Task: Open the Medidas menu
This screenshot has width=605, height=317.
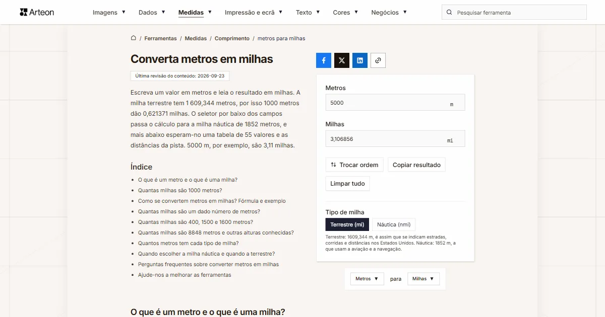Action: (195, 12)
